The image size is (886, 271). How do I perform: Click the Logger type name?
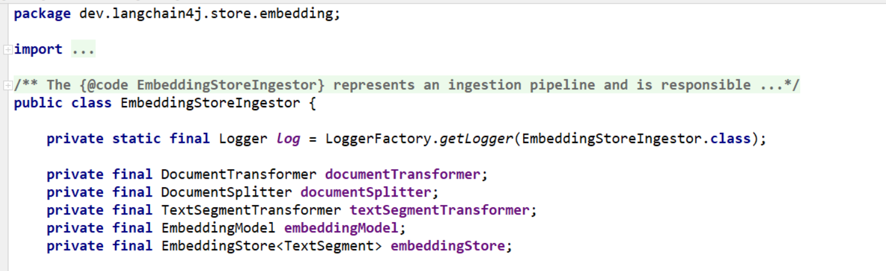243,139
